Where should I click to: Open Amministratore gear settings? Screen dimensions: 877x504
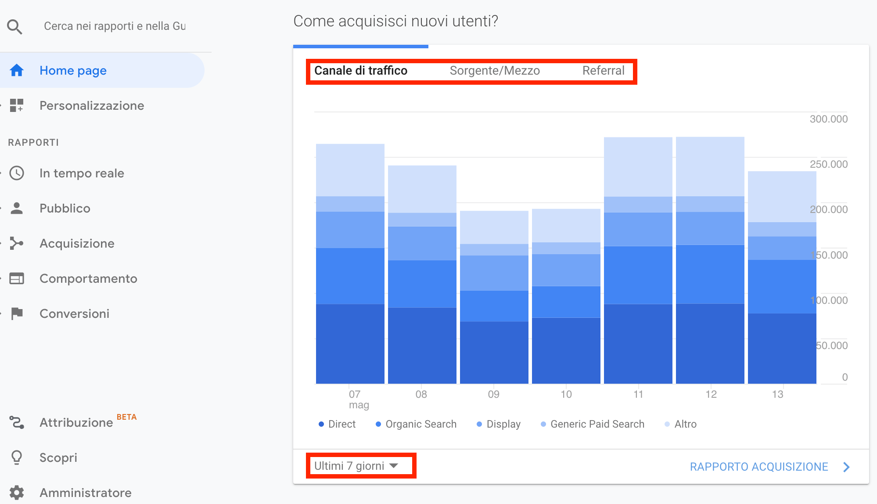(x=17, y=493)
